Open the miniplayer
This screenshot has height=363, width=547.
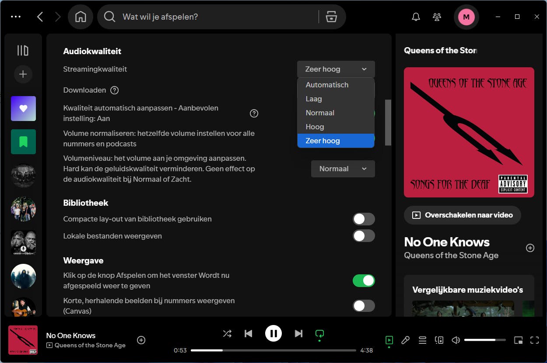[x=518, y=340]
